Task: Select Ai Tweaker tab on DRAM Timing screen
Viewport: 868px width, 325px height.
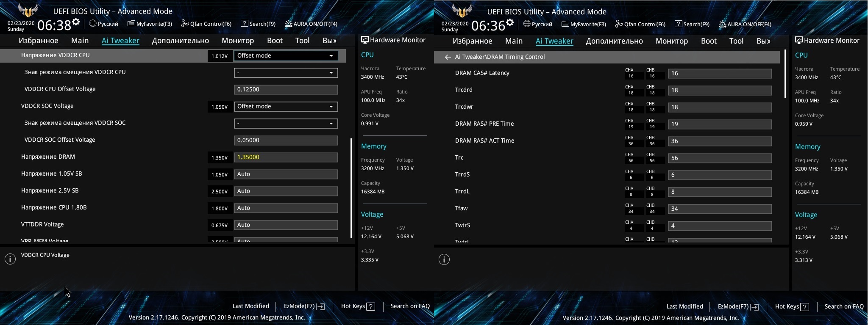Action: [x=554, y=41]
